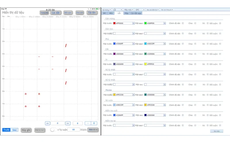The image size is (230, 146).
Task: Check Đổi cuộn box in Plasma row
Action: (220, 95)
